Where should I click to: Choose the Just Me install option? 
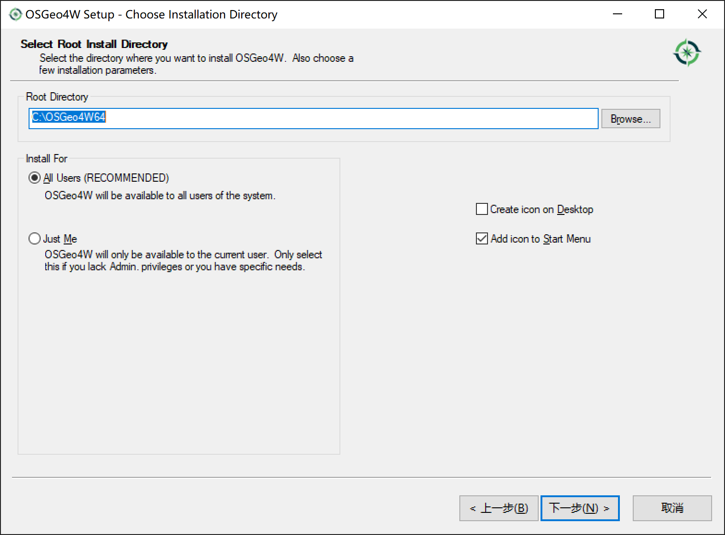tap(35, 238)
